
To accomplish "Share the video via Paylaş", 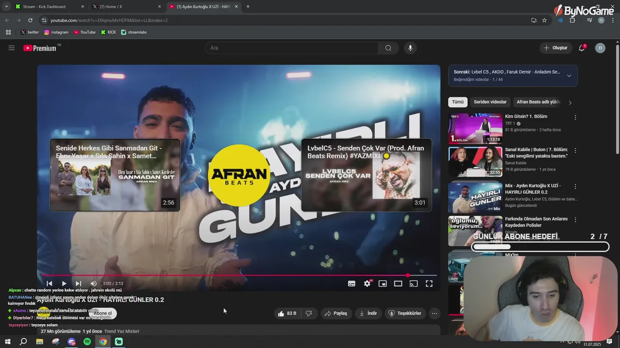I will click(336, 313).
